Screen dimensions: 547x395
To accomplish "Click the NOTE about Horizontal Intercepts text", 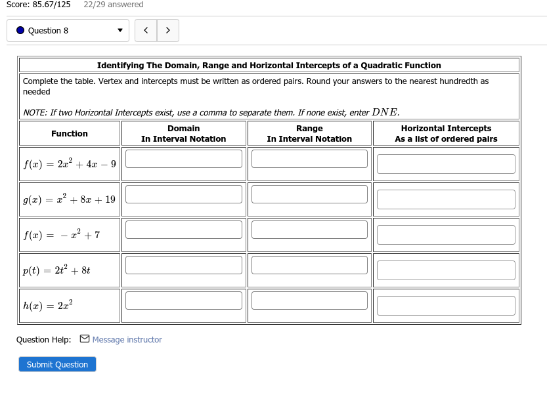I will coord(211,112).
